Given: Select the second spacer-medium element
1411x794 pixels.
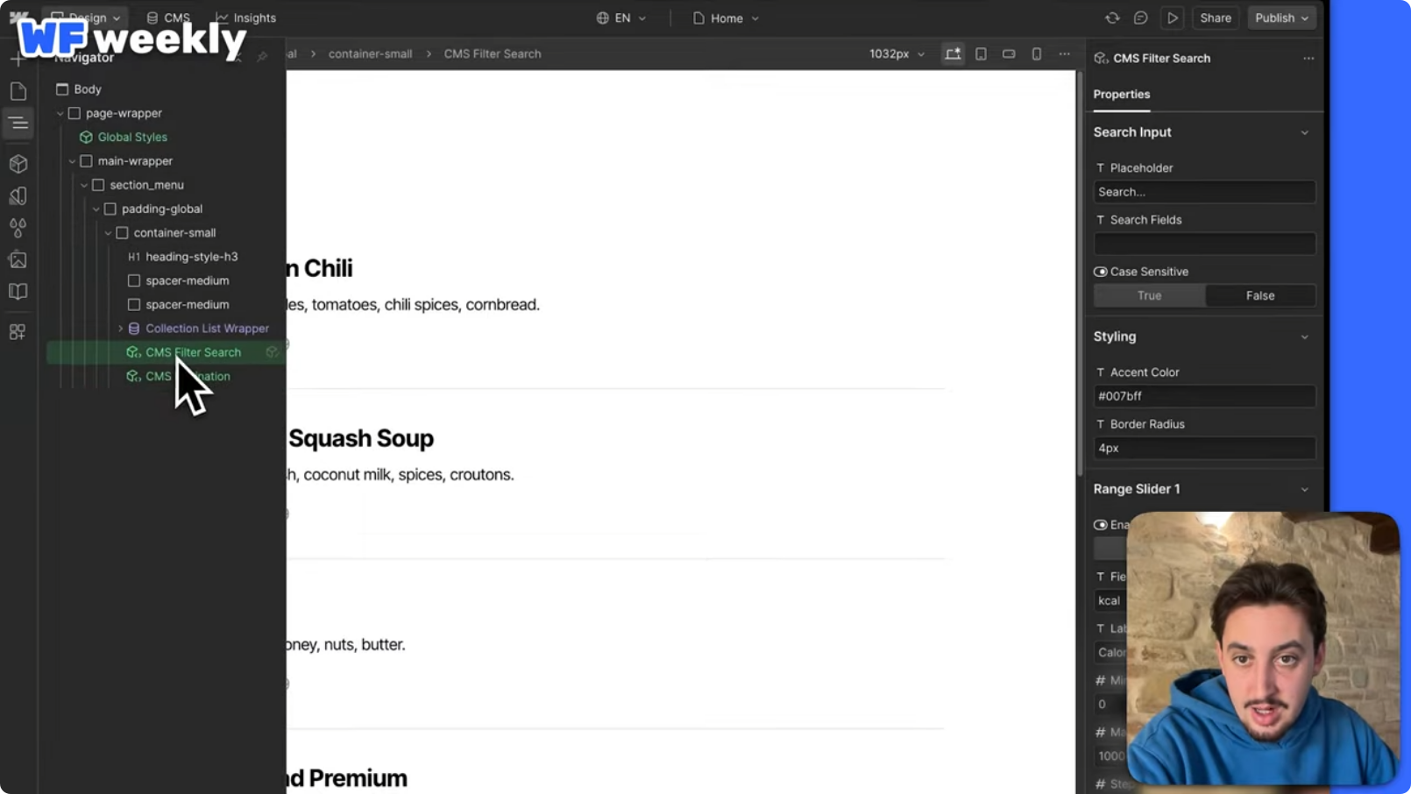Looking at the screenshot, I should [x=187, y=304].
